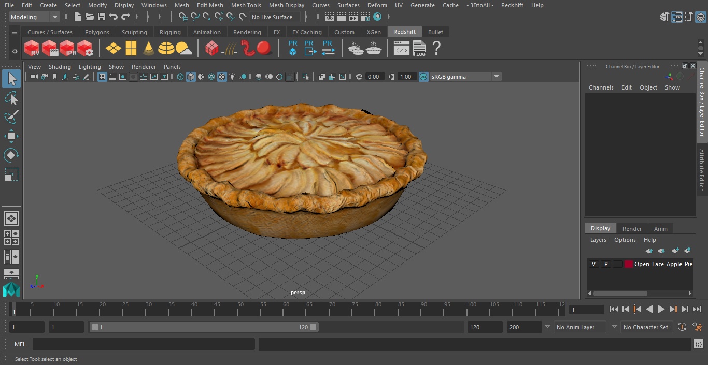Viewport: 708px width, 365px height.
Task: Click the red sphere shelf icon
Action: coord(264,49)
